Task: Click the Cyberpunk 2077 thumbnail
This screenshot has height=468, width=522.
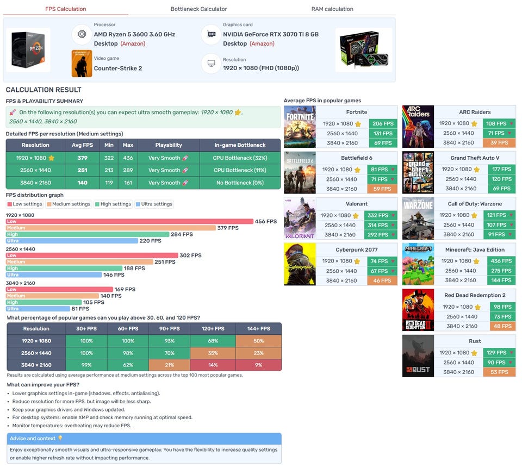Action: tap(300, 264)
